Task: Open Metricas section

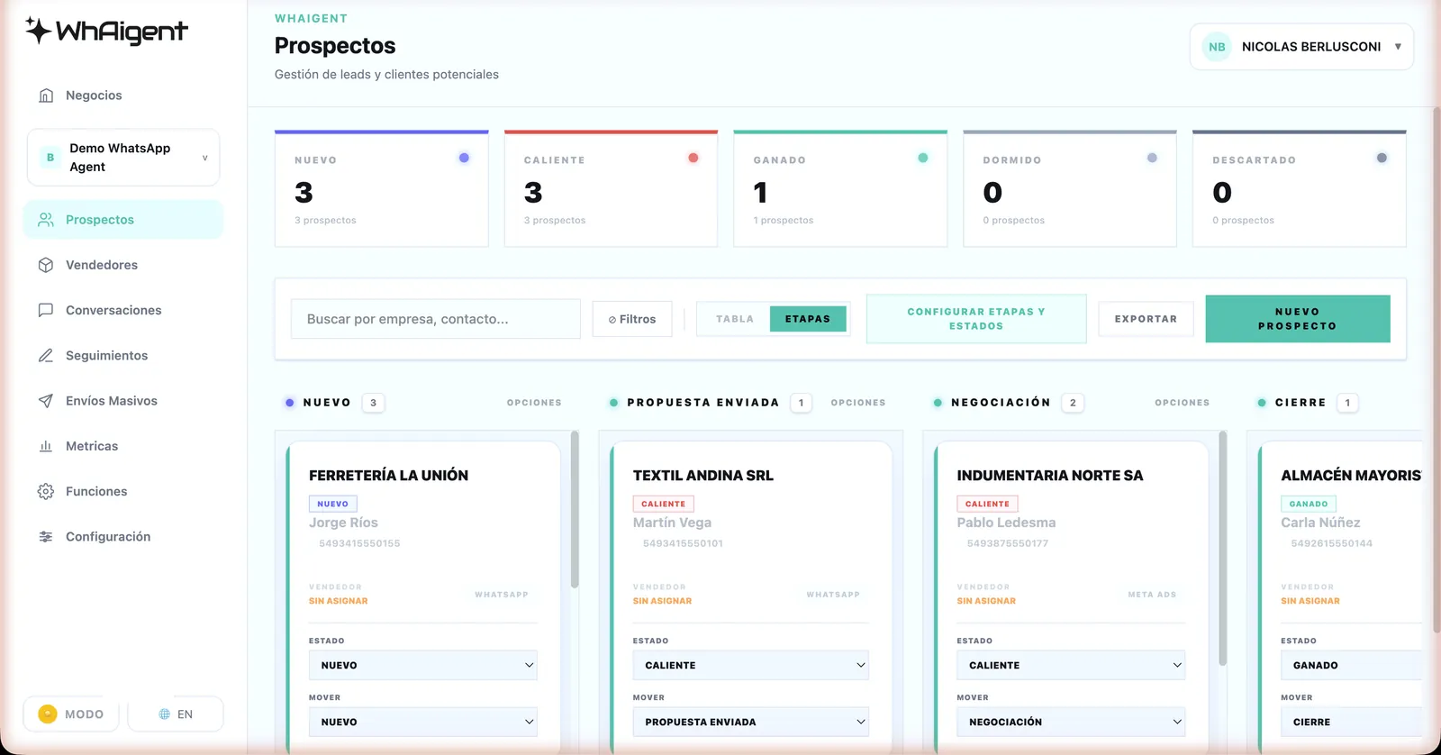Action: point(123,446)
